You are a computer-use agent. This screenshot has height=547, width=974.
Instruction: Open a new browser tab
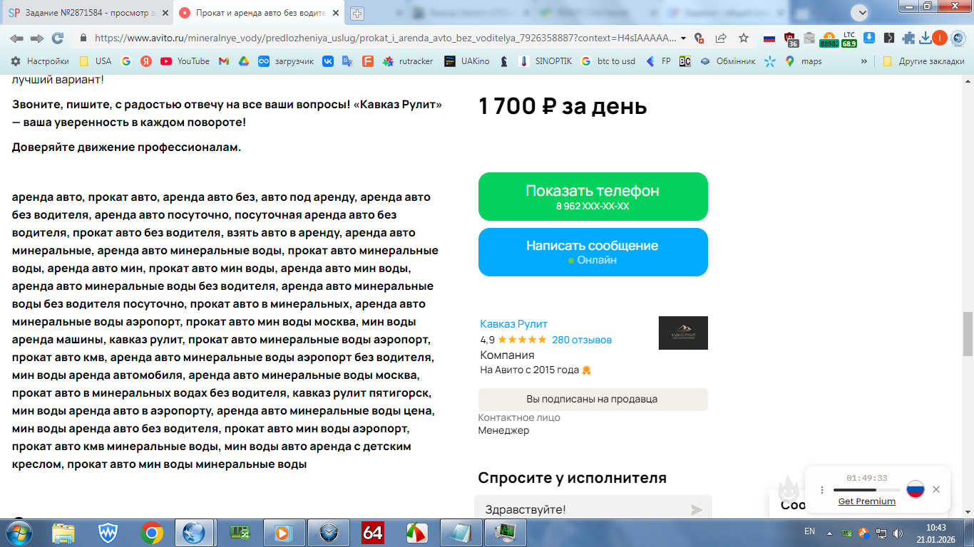click(x=357, y=13)
